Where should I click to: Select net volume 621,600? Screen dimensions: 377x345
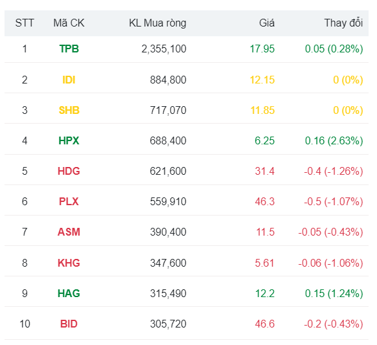[x=168, y=172]
